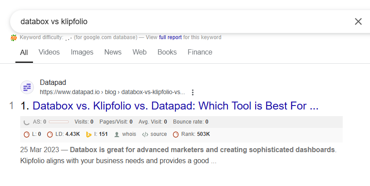Click the whois person icon
Screen dimensions: 370x186
(117, 135)
